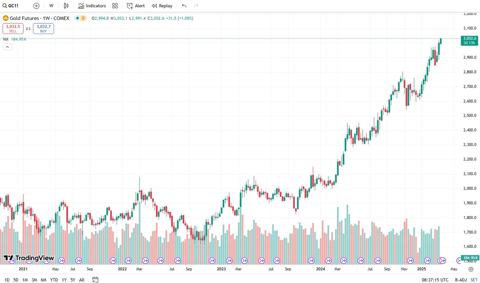The height and width of the screenshot is (283, 480).
Task: Open the Indicators menu
Action: coord(92,6)
